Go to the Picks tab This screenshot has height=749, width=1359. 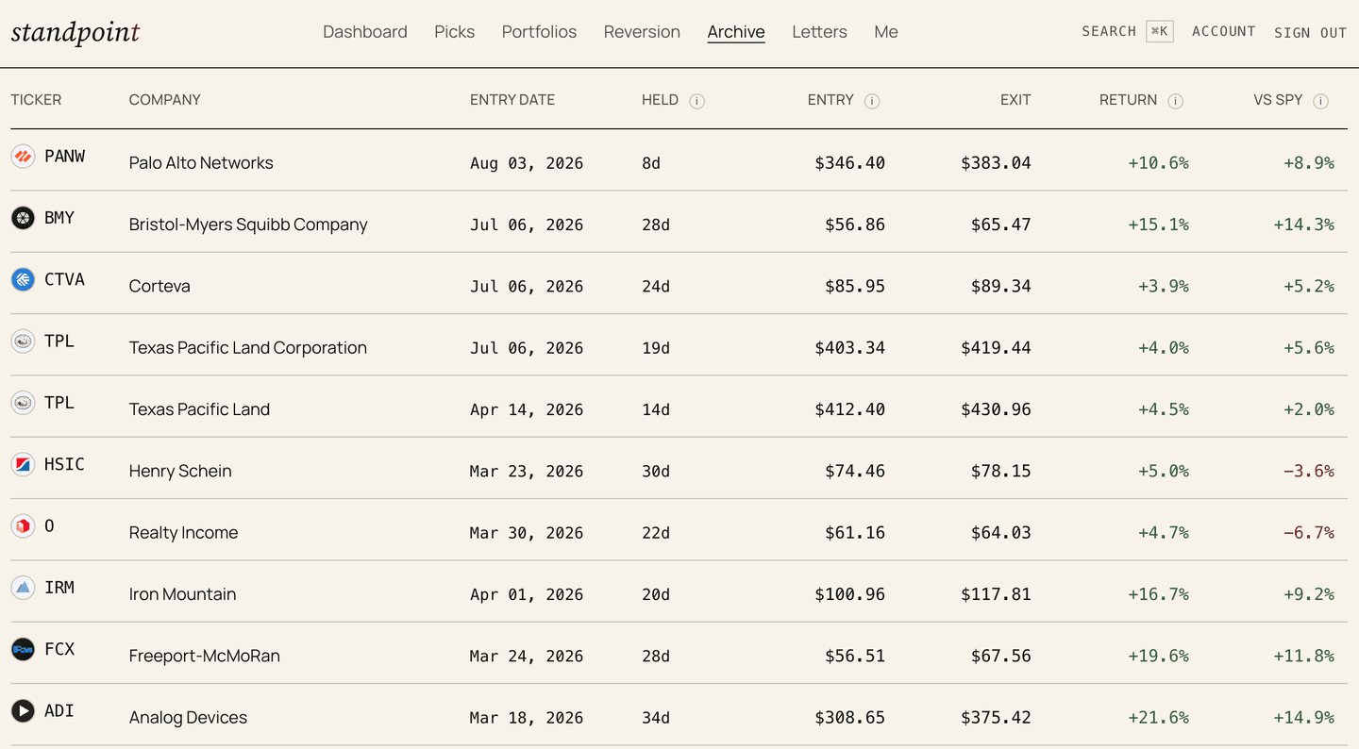click(455, 32)
